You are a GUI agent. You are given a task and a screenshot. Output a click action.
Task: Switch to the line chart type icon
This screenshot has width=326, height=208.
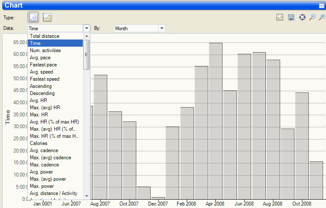pos(47,17)
